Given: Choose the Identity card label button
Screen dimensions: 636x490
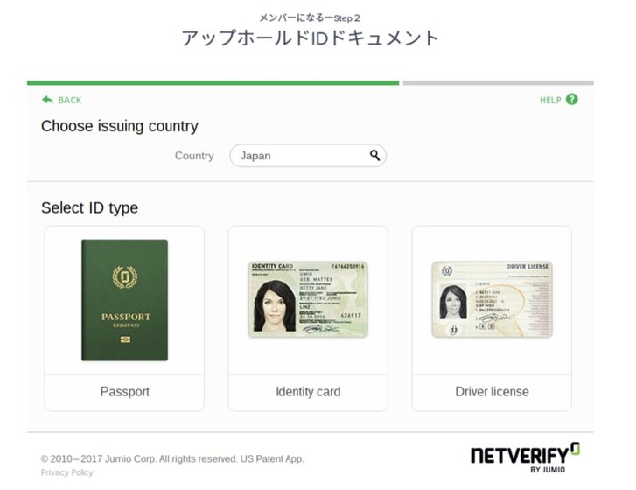Looking at the screenshot, I should (x=308, y=392).
